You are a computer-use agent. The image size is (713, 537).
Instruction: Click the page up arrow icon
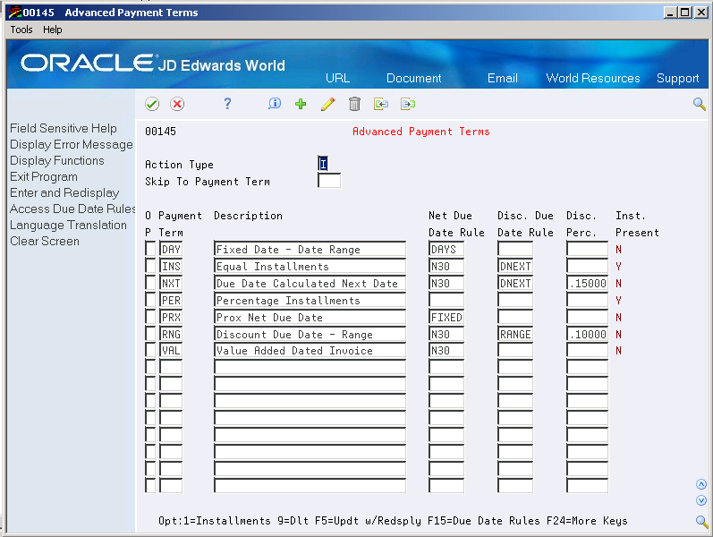pyautogui.click(x=701, y=484)
